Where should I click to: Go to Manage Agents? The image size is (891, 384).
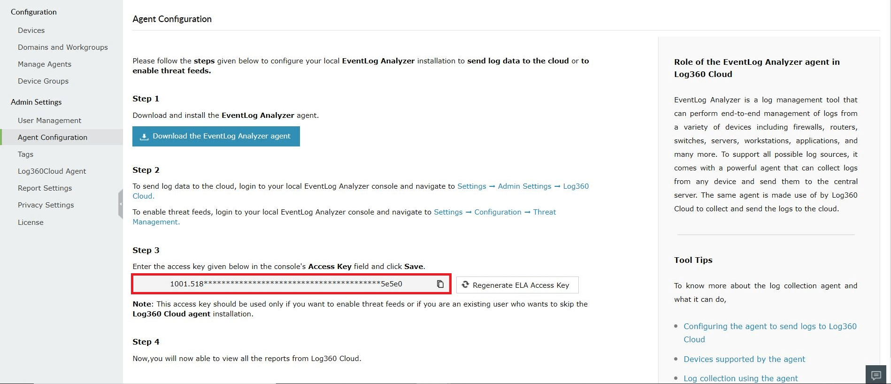point(45,64)
